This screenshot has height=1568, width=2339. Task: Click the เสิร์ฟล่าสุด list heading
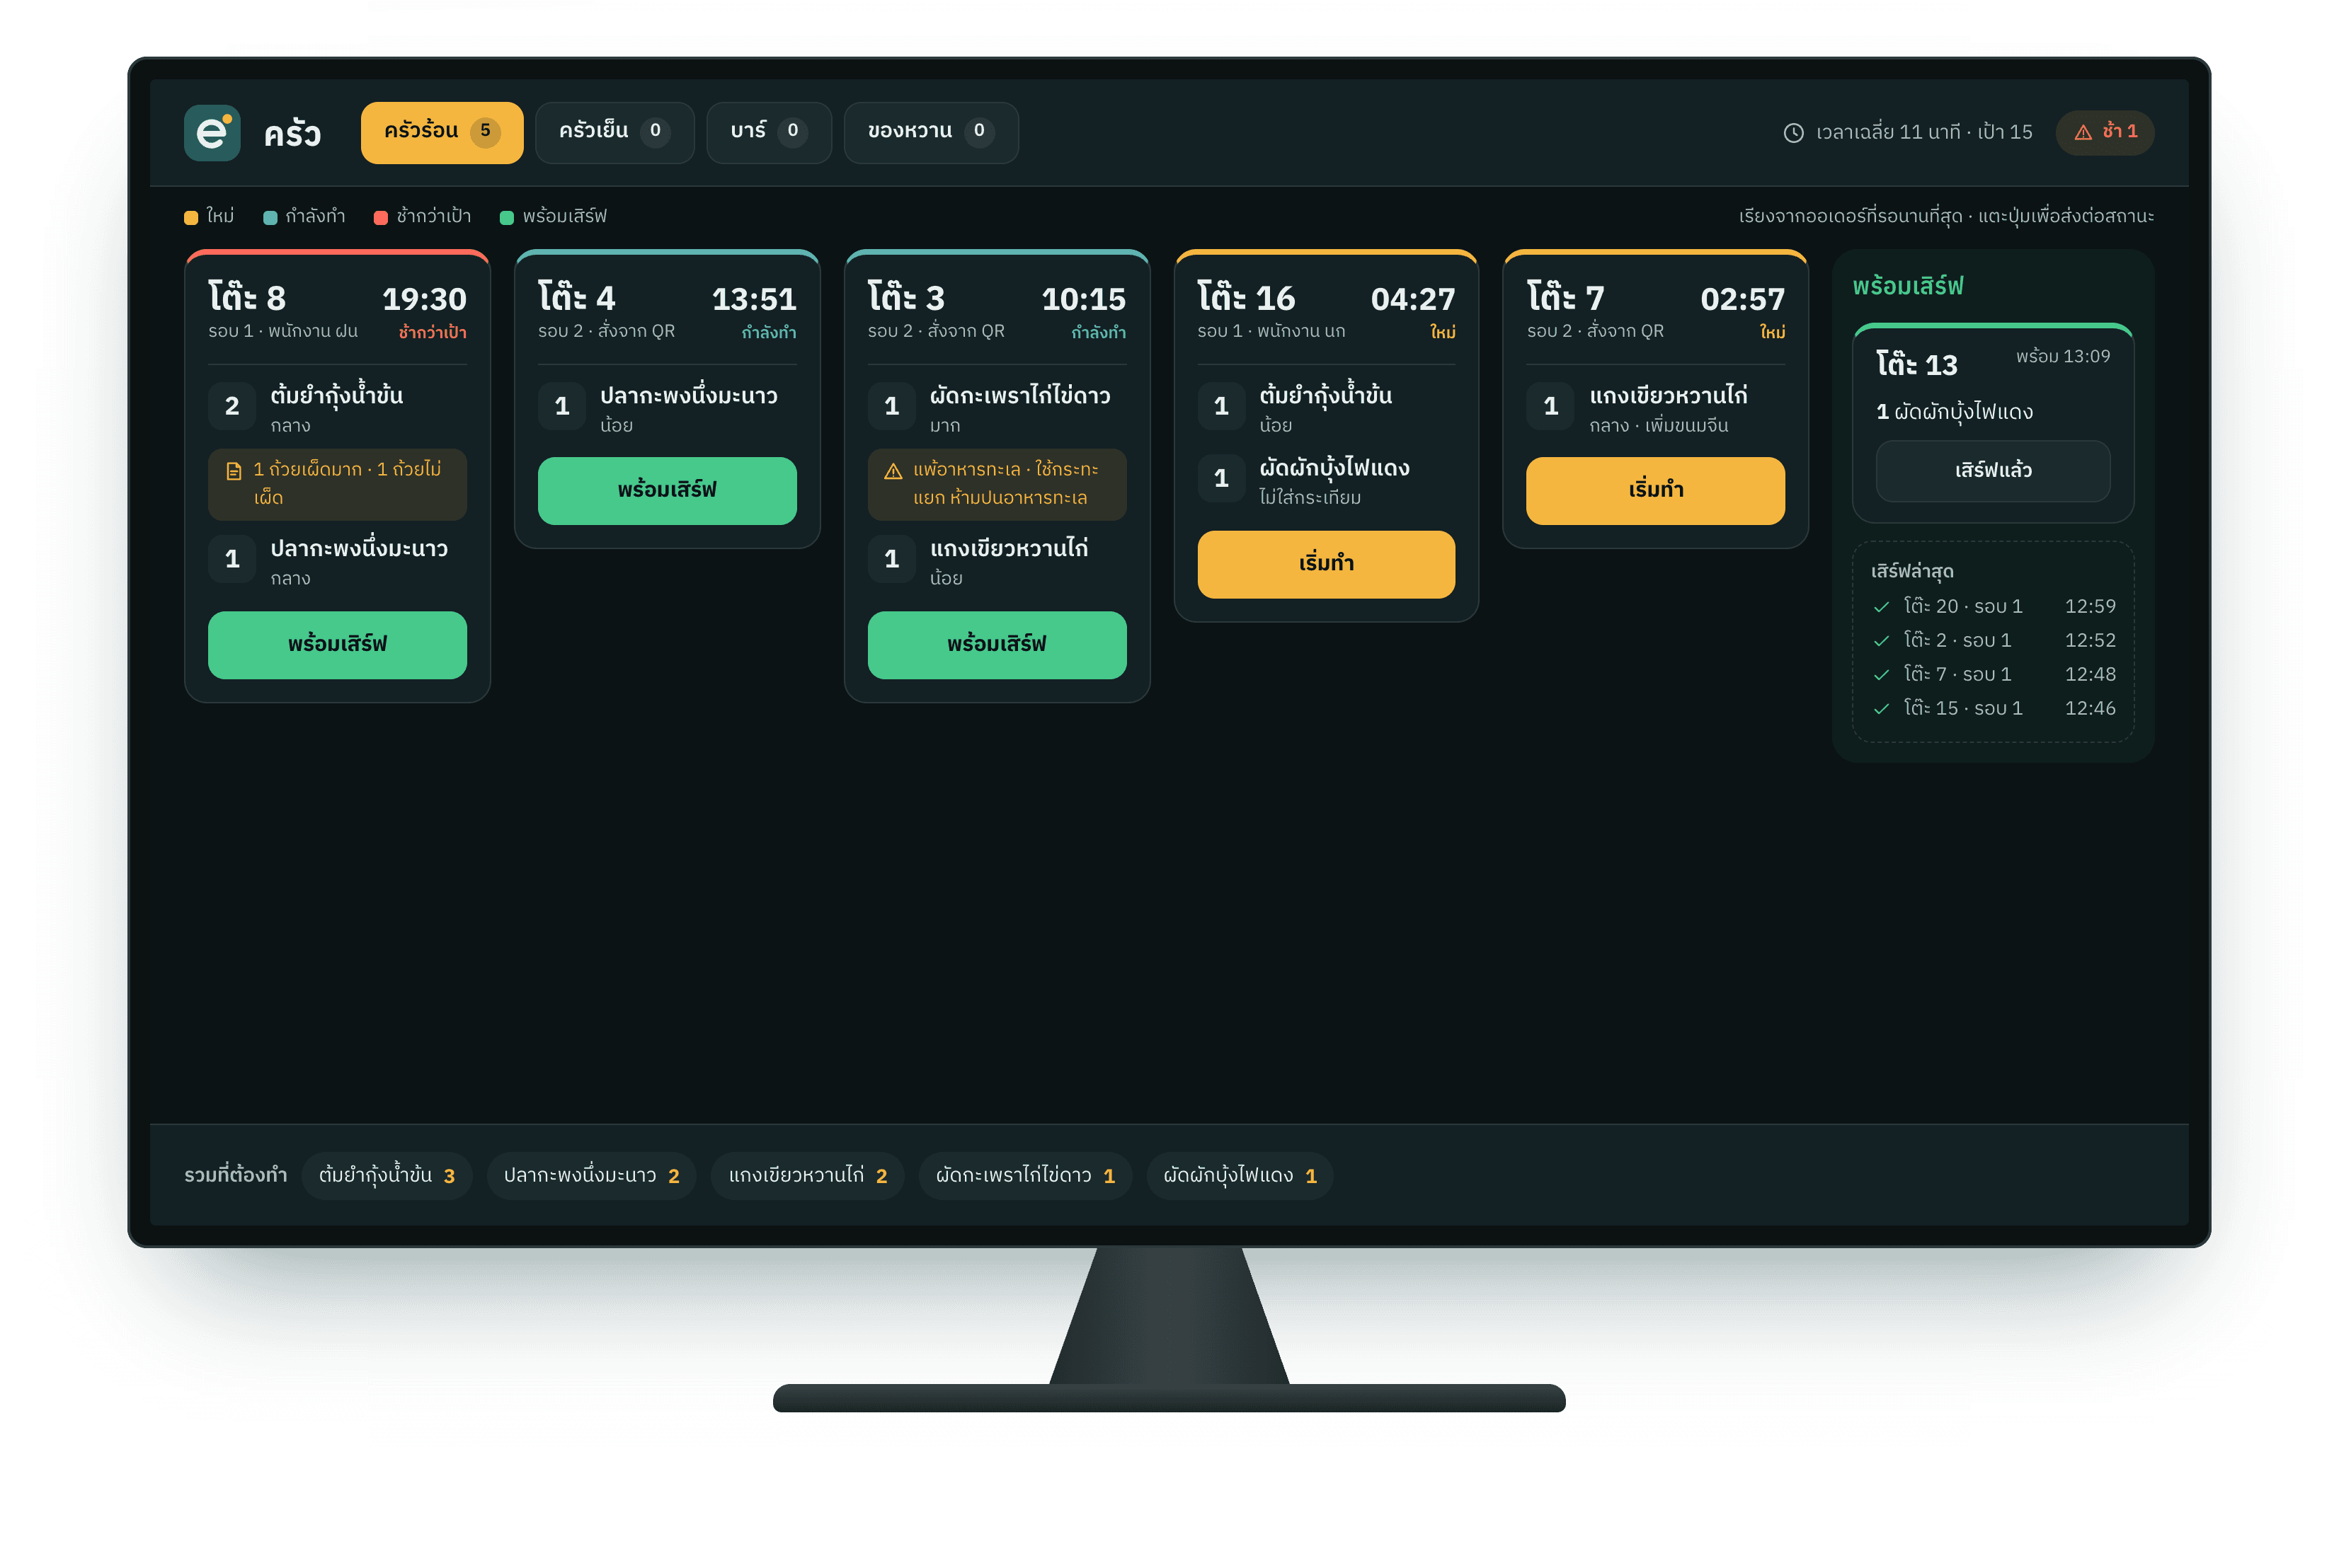point(1912,572)
